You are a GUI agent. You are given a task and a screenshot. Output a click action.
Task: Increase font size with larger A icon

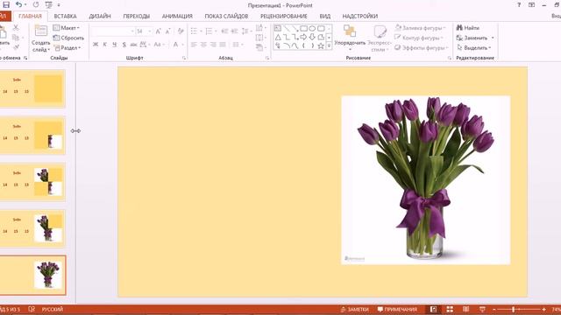point(158,31)
